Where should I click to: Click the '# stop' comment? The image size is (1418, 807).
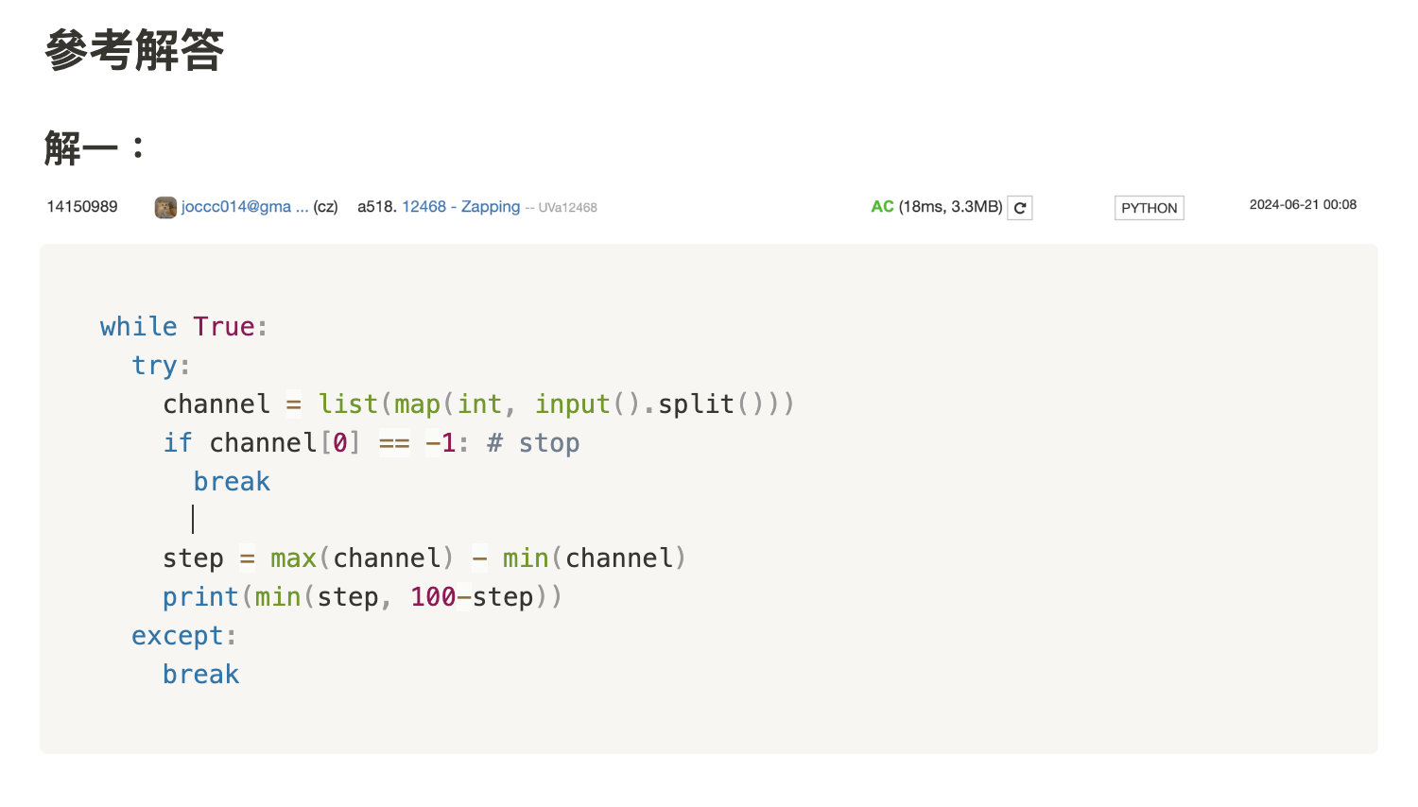click(533, 443)
